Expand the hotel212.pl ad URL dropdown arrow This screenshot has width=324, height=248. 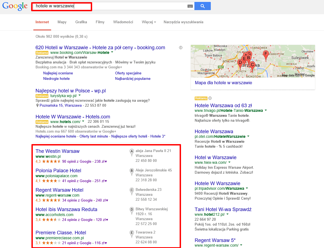[x=227, y=214]
